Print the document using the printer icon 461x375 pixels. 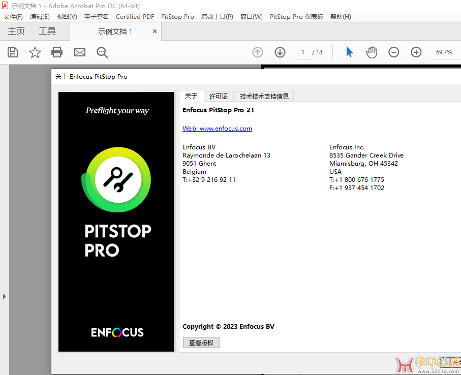pos(57,52)
